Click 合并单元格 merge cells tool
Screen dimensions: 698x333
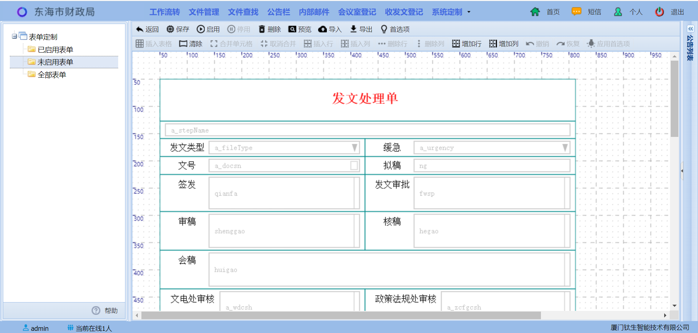(231, 44)
